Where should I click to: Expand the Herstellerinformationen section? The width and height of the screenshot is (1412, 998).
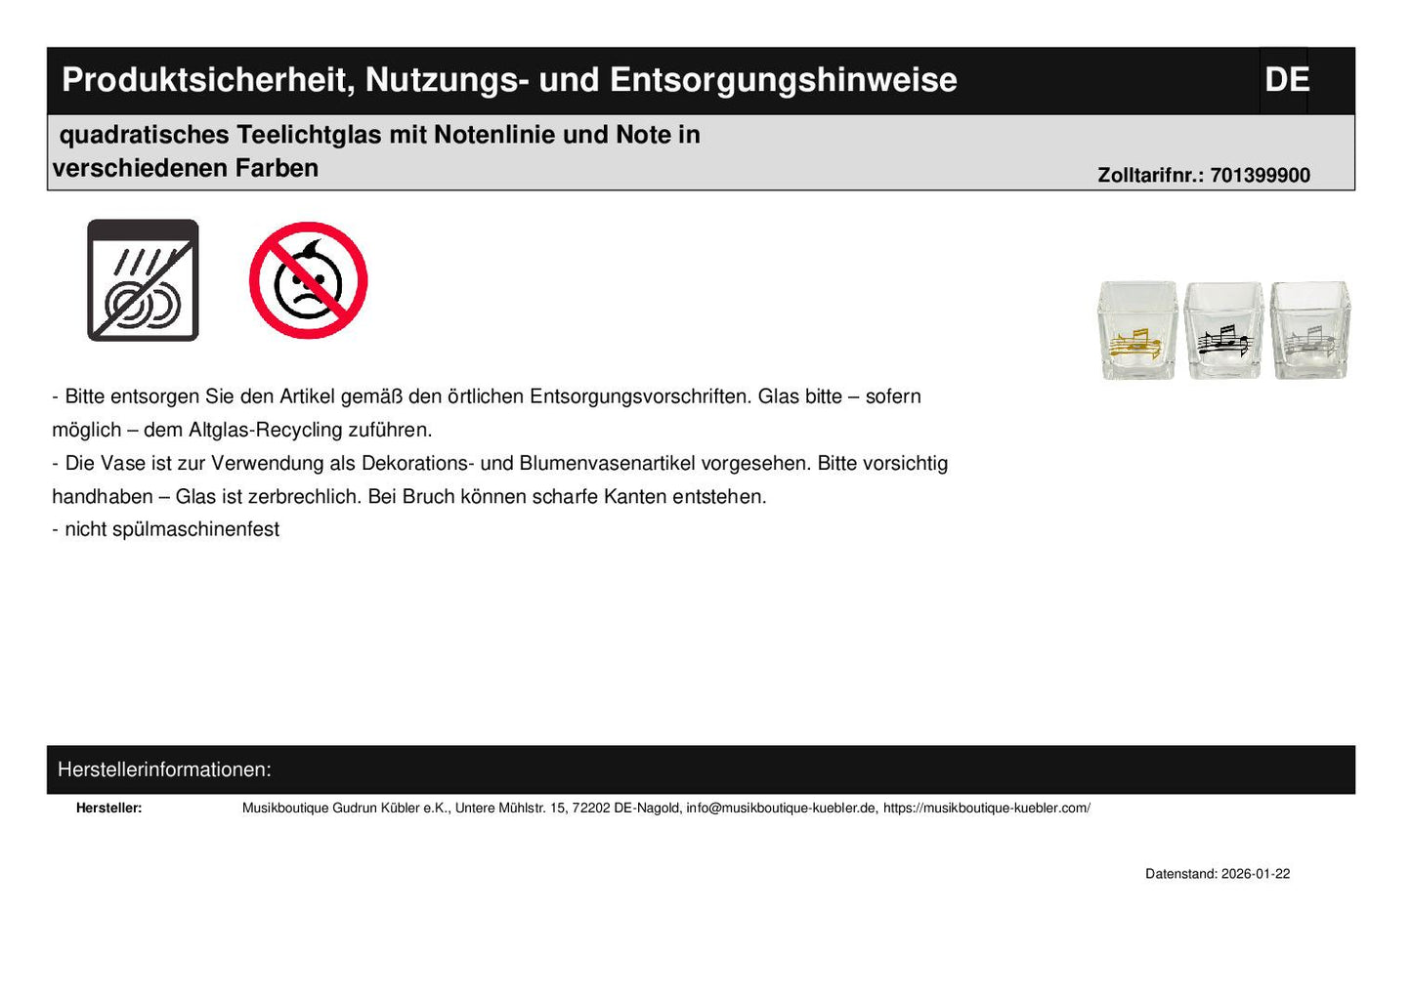click(166, 769)
